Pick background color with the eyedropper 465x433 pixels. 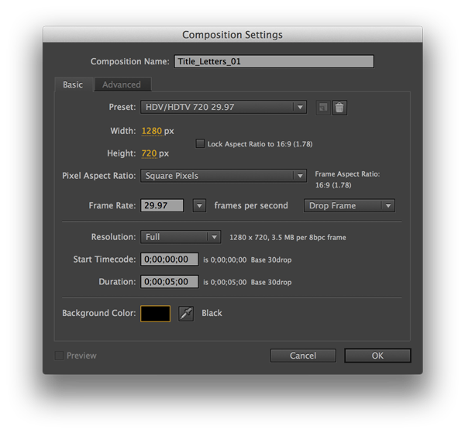[186, 313]
